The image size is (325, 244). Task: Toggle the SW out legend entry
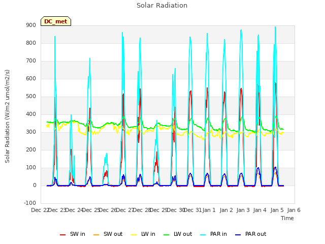click(108, 234)
